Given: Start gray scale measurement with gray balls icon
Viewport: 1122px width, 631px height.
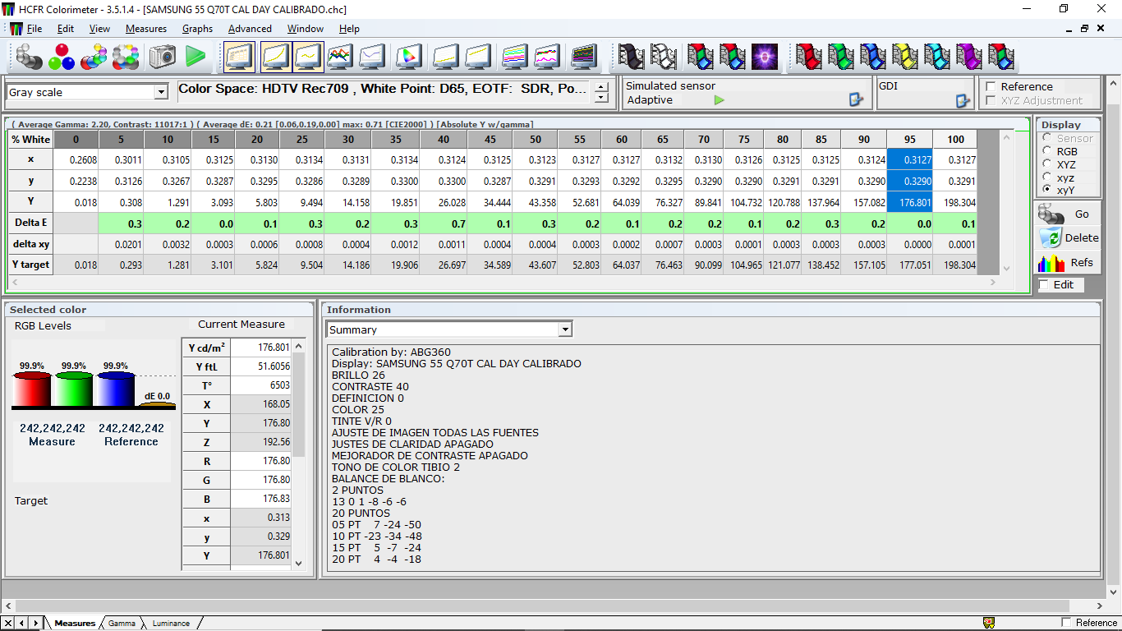Looking at the screenshot, I should 29,56.
